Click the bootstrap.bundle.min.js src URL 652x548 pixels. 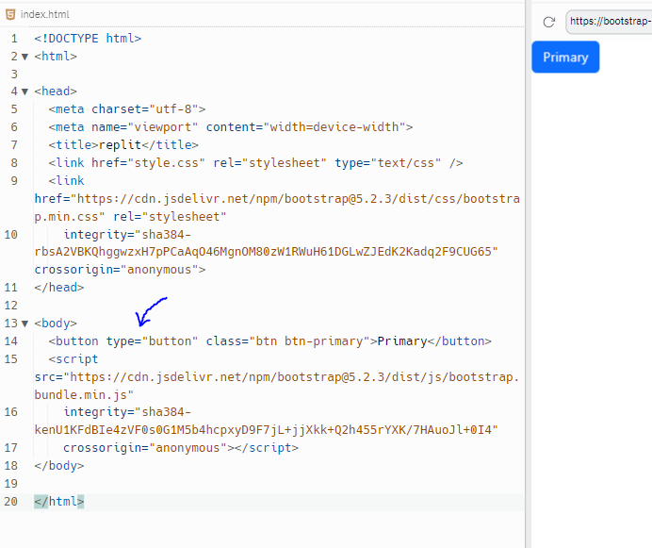tap(277, 386)
